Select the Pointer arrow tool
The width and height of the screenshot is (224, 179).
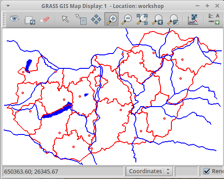pos(65,19)
